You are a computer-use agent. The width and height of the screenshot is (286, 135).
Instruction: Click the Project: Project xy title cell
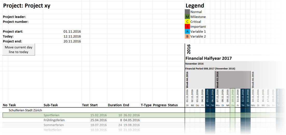pyautogui.click(x=27, y=6)
